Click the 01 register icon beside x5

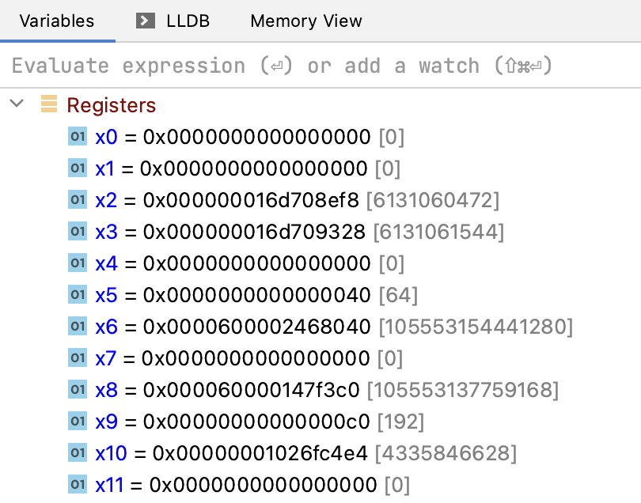[x=78, y=294]
